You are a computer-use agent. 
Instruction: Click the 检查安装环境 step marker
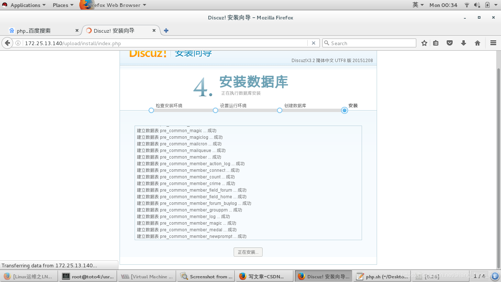(151, 110)
